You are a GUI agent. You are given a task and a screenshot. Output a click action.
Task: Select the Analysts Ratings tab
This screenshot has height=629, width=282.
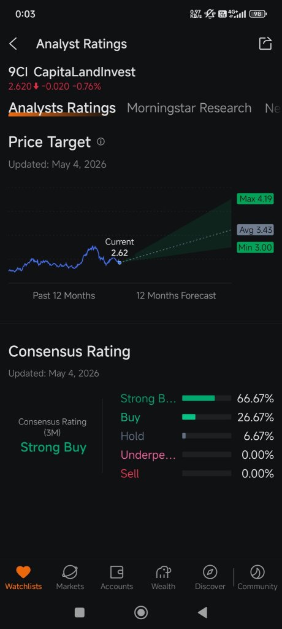(62, 108)
